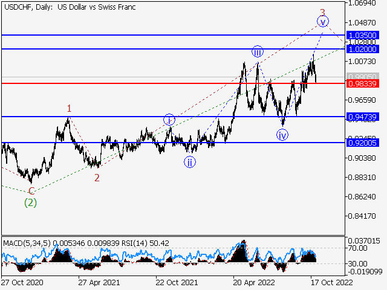Click the 22 Oct 2021 date label
Viewport: 387px width, 290px height.
[x=177, y=282]
